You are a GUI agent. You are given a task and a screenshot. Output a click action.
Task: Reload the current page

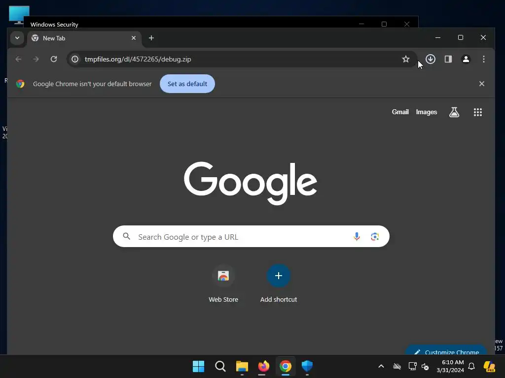[x=54, y=59]
